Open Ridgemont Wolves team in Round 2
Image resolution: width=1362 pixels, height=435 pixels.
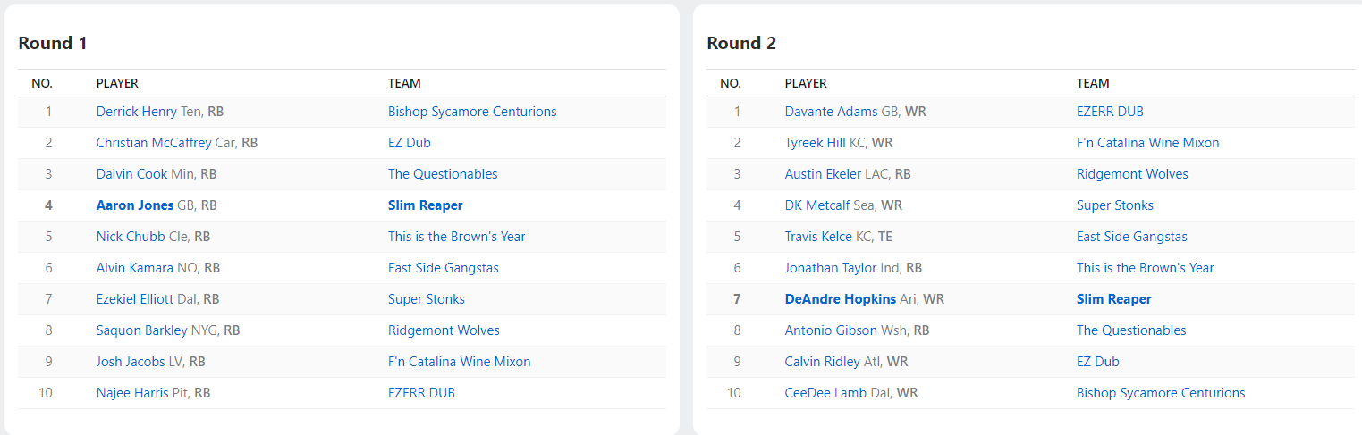click(1132, 174)
